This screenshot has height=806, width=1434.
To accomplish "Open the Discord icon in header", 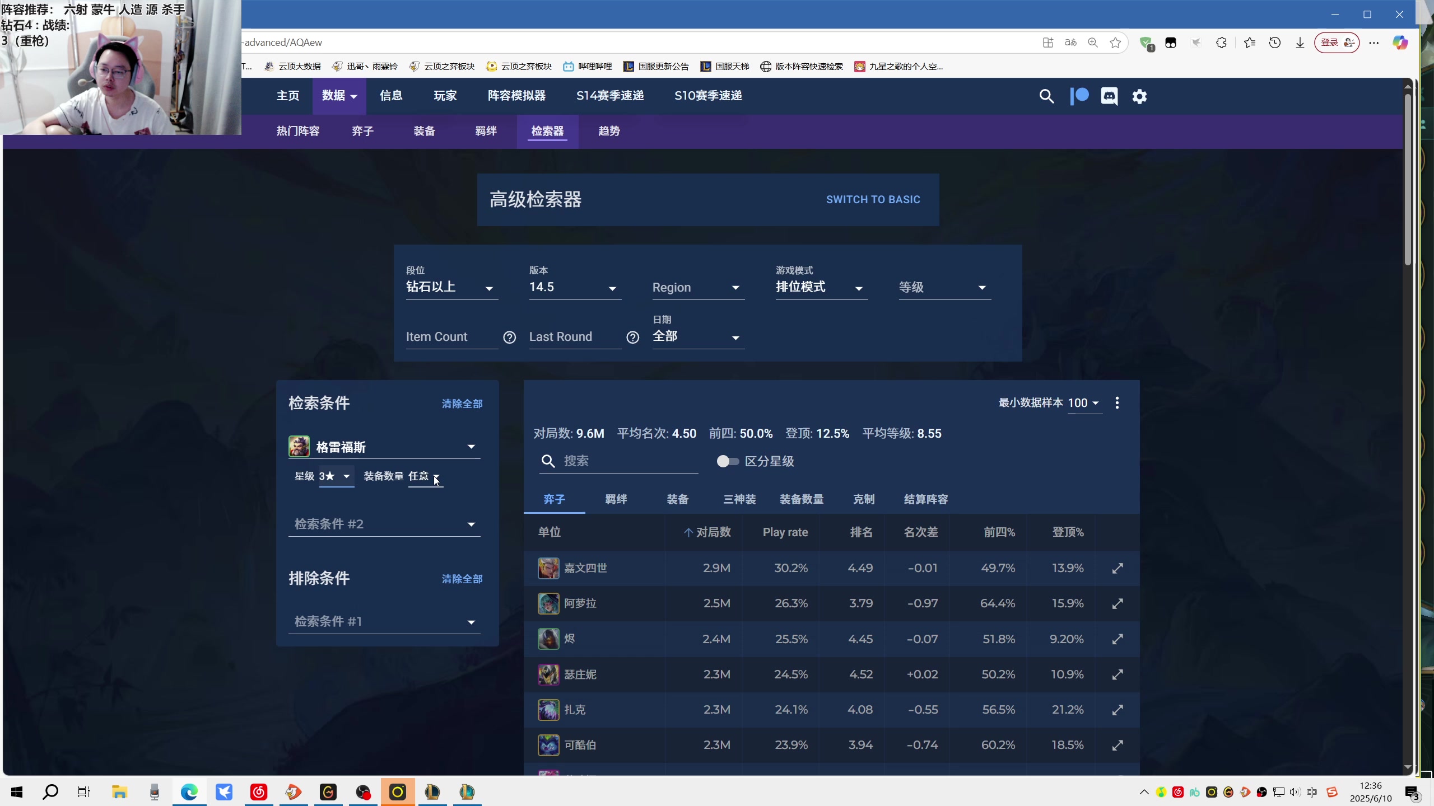I will pos(1109,96).
